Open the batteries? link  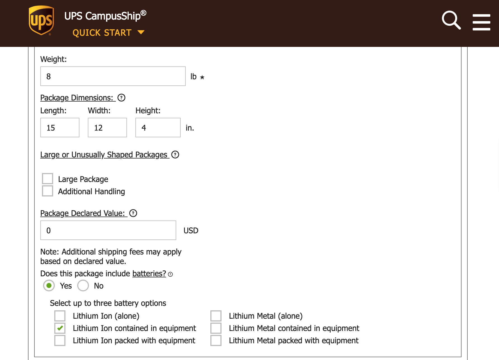pyautogui.click(x=149, y=273)
